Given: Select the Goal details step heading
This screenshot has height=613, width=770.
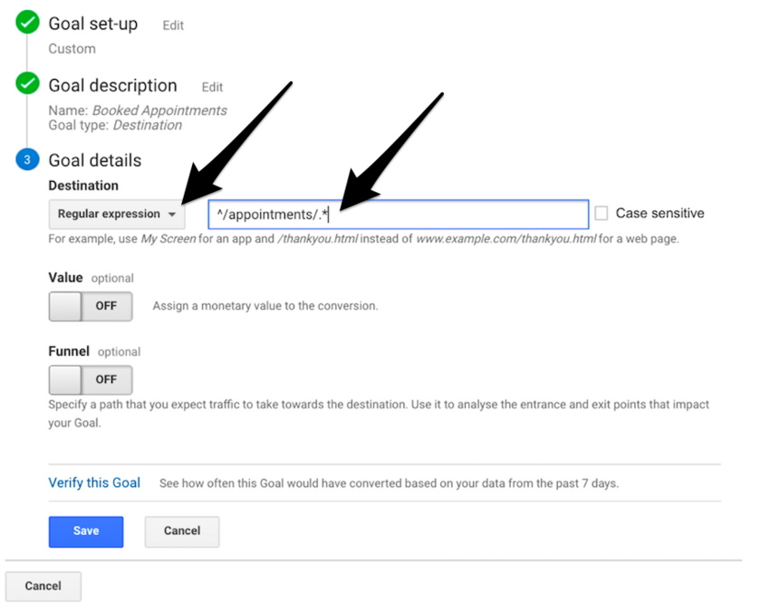Looking at the screenshot, I should (x=95, y=160).
